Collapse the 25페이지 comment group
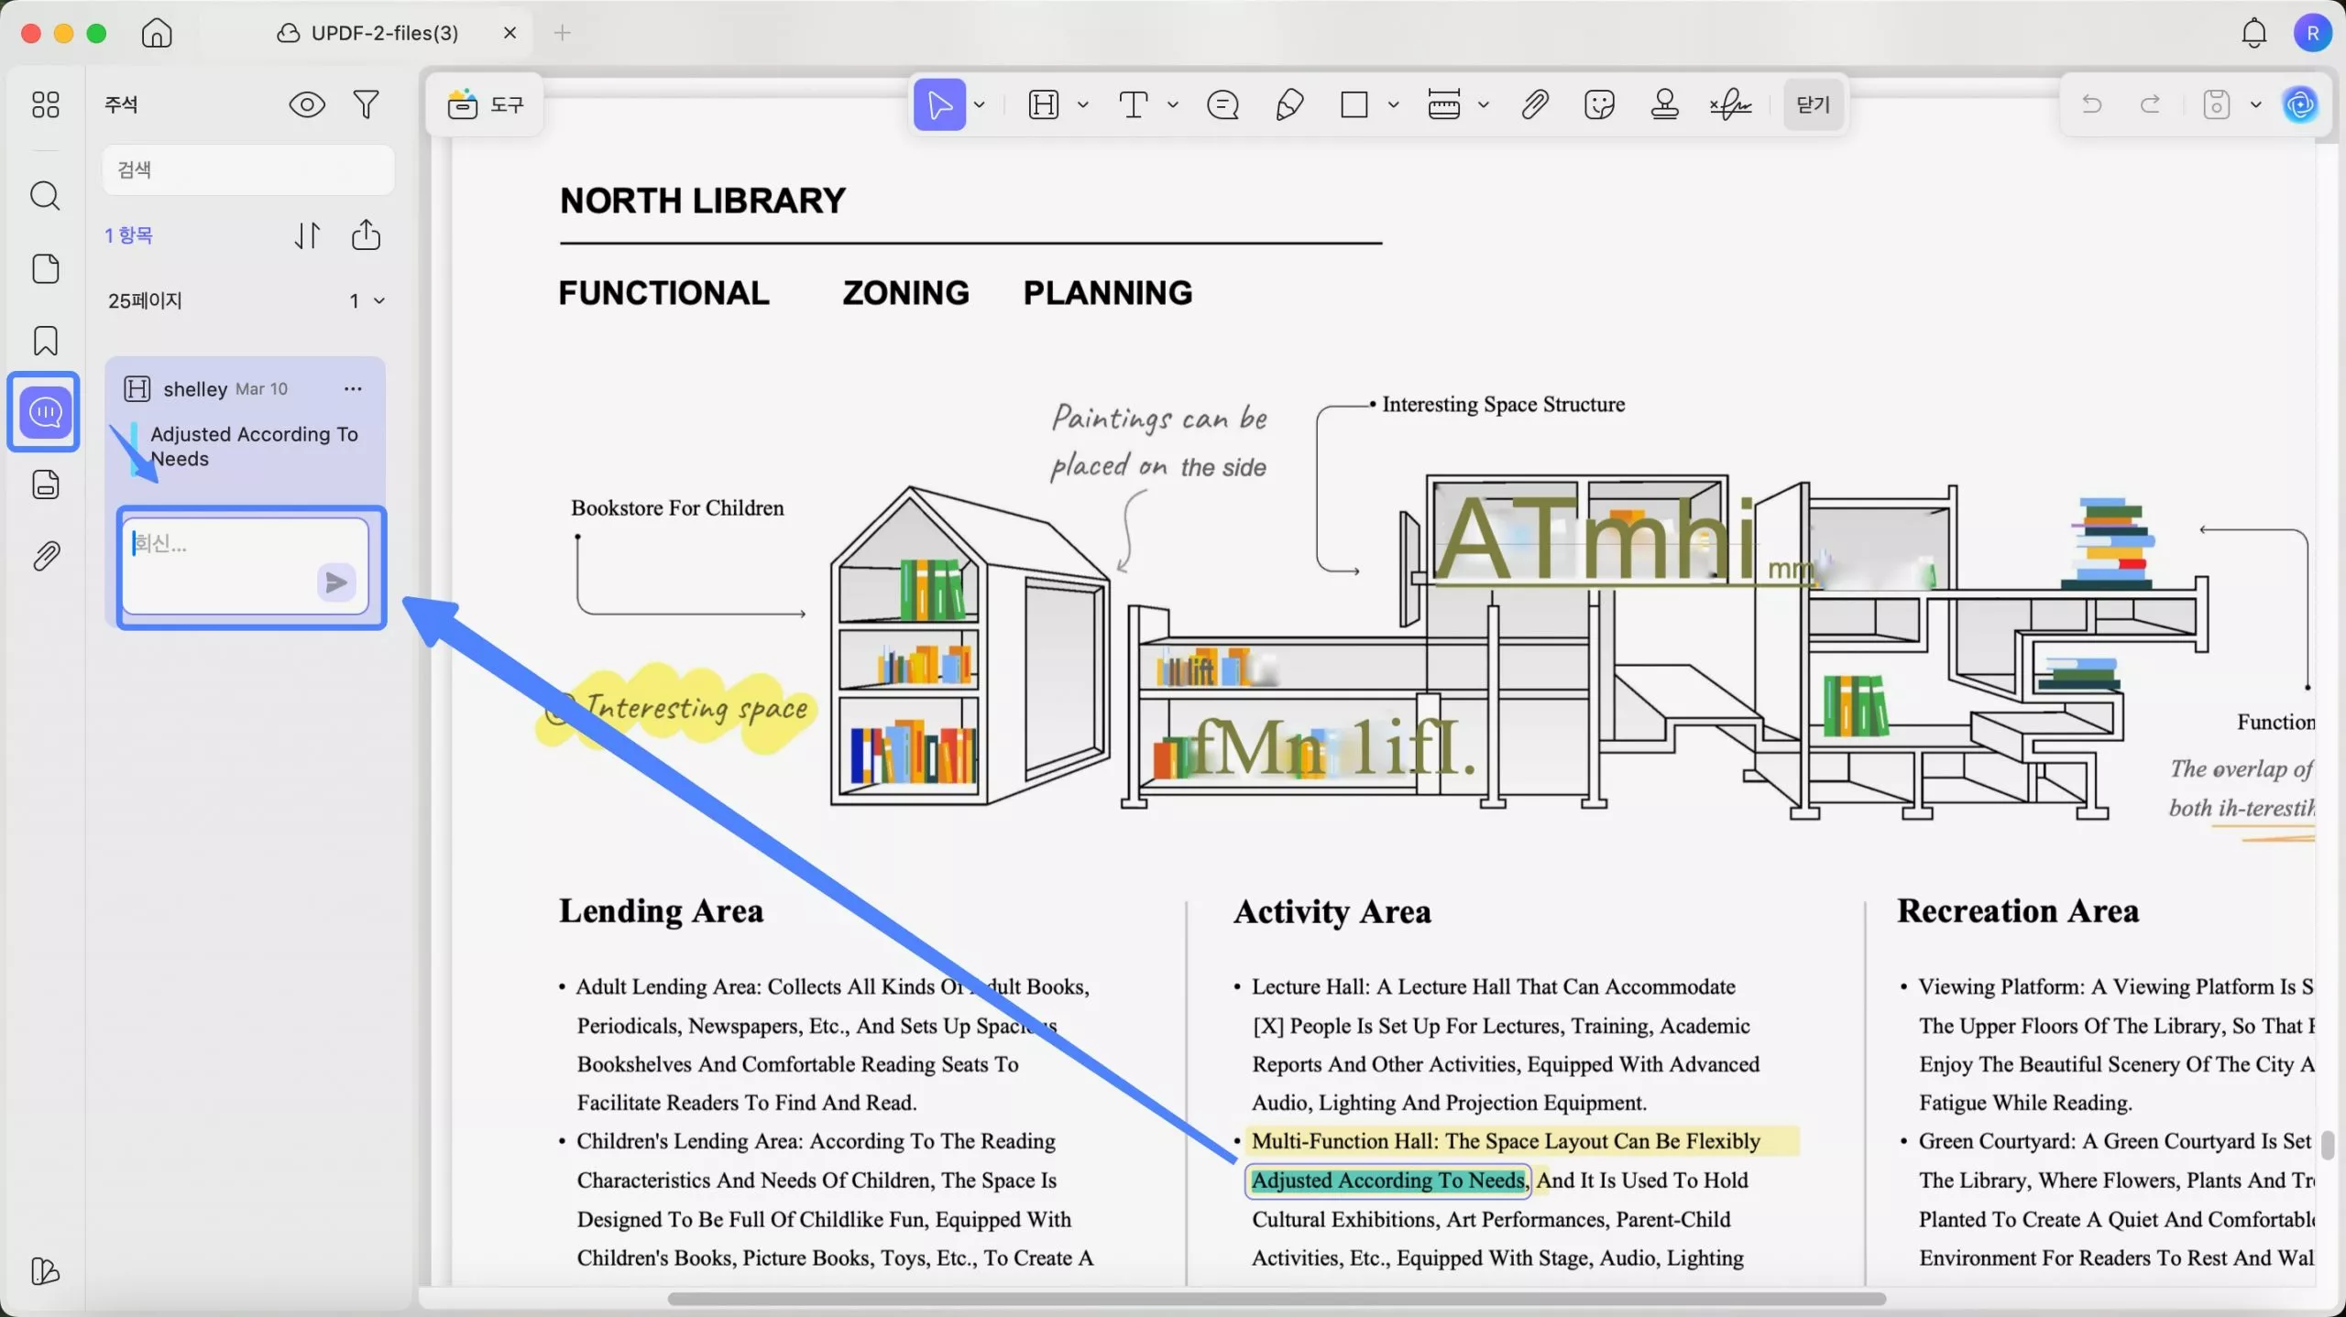The width and height of the screenshot is (2346, 1317). (x=379, y=300)
